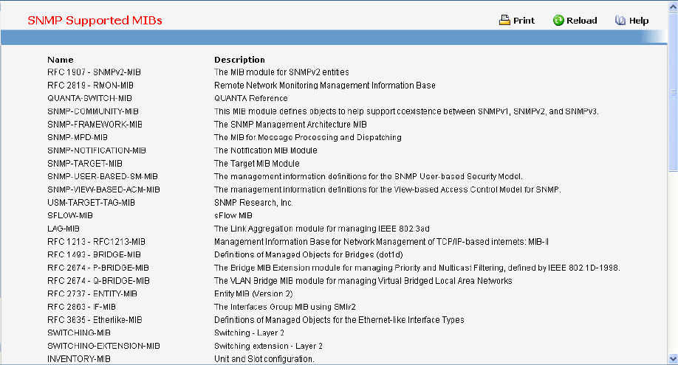
Task: Click the Priority and Multicast Filtering description
Action: click(417, 268)
